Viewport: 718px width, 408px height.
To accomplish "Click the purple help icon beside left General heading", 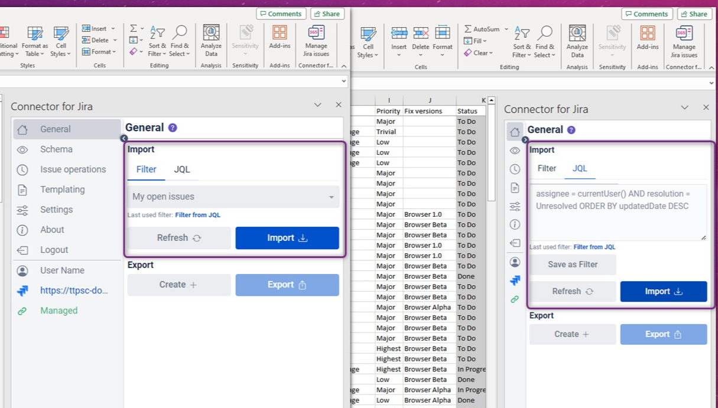I will click(173, 128).
